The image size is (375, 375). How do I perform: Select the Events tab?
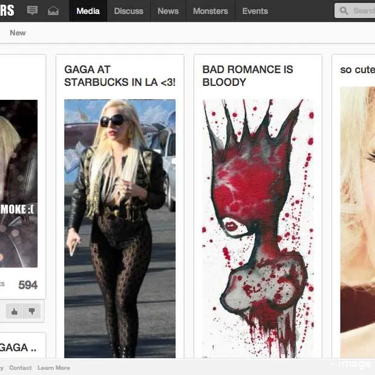point(255,11)
